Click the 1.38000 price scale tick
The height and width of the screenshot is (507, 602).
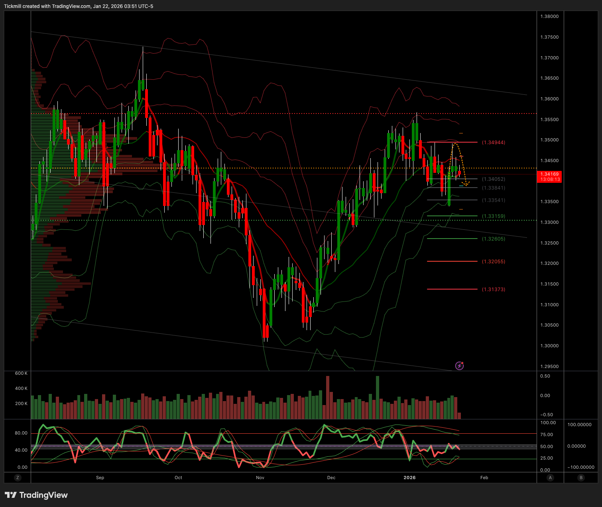coord(549,16)
